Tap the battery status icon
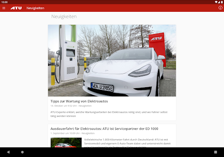This screenshot has height=157, width=224. [222, 2]
